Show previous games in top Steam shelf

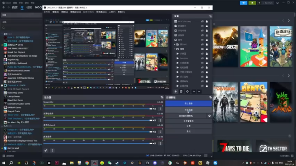[x=283, y=21]
